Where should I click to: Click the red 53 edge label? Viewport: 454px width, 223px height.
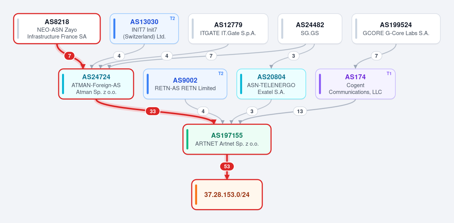(x=227, y=166)
